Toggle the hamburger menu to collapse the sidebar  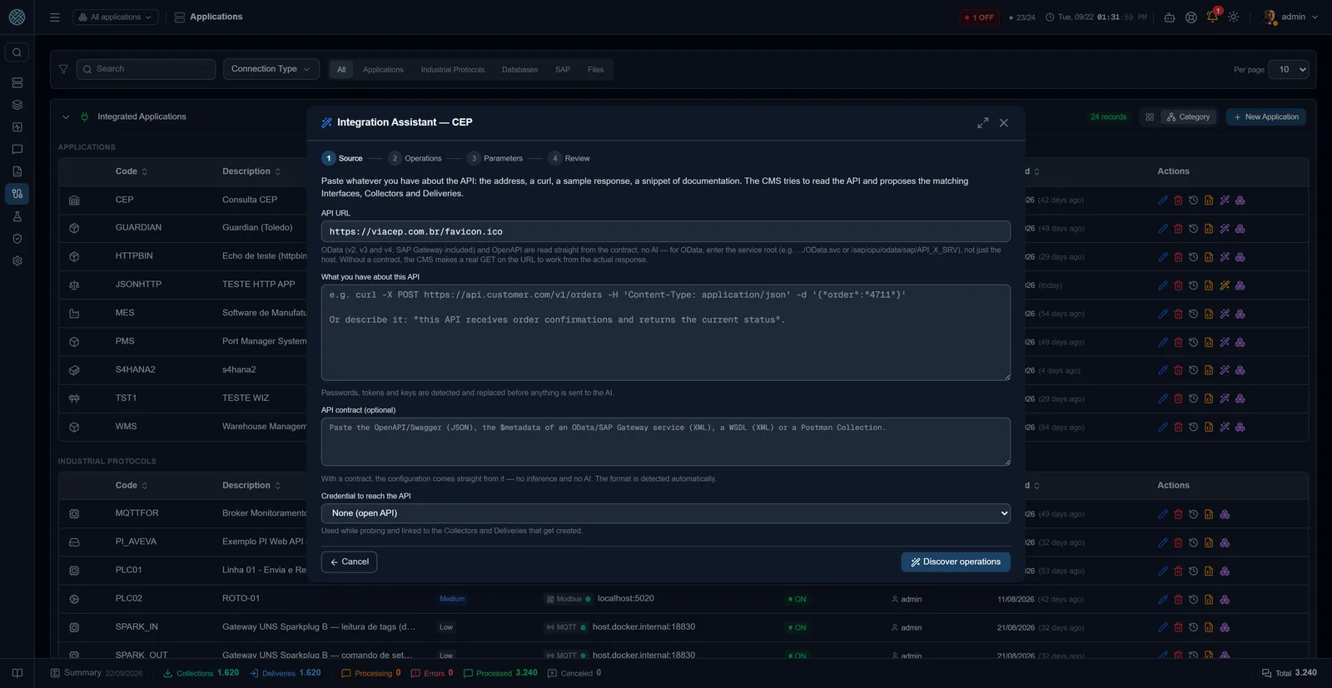click(55, 17)
